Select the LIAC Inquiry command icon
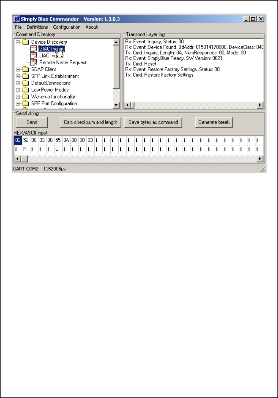 click(34, 55)
